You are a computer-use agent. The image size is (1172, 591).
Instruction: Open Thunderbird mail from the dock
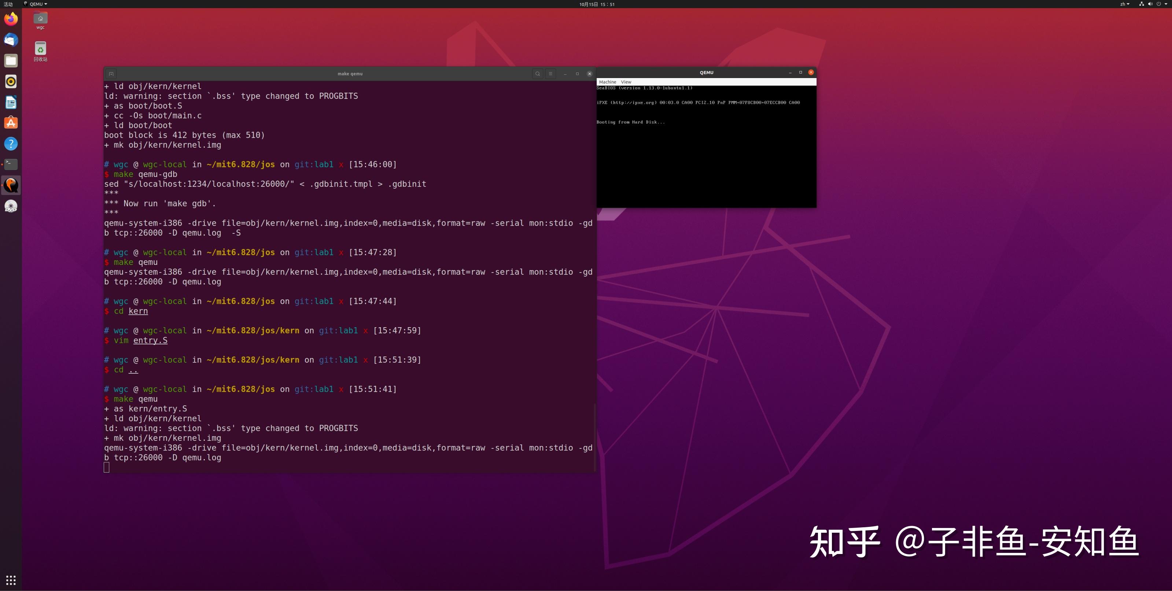coord(11,40)
